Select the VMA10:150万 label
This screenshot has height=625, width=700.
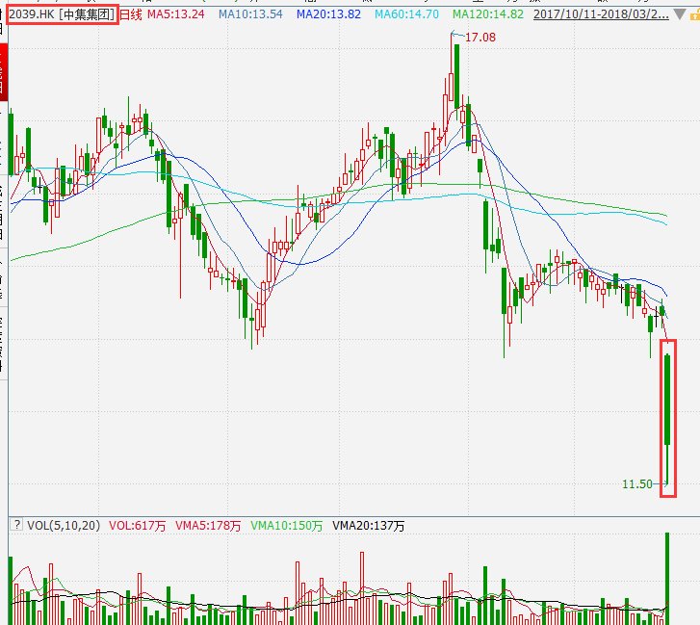pyautogui.click(x=288, y=526)
